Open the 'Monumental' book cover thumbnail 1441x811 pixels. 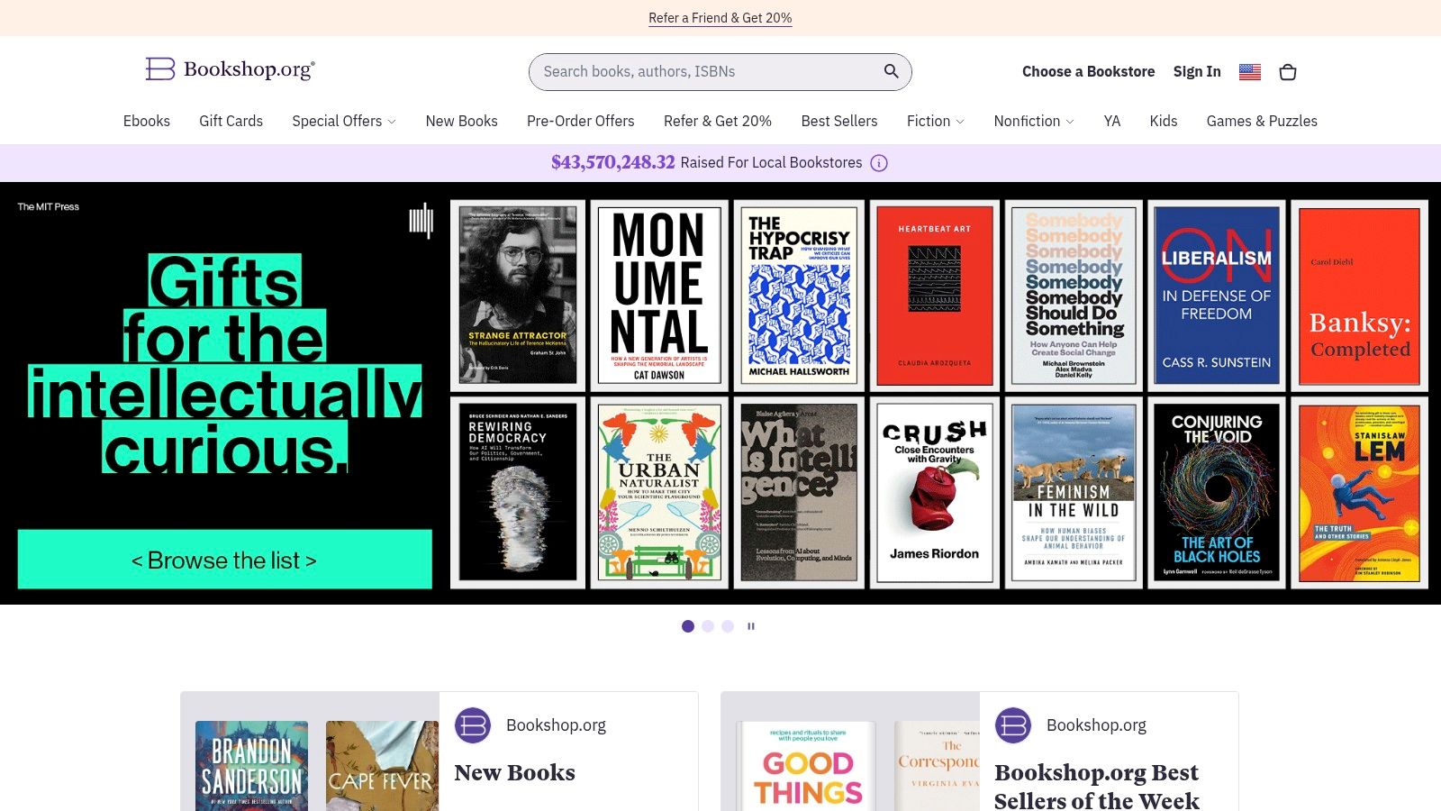(659, 296)
